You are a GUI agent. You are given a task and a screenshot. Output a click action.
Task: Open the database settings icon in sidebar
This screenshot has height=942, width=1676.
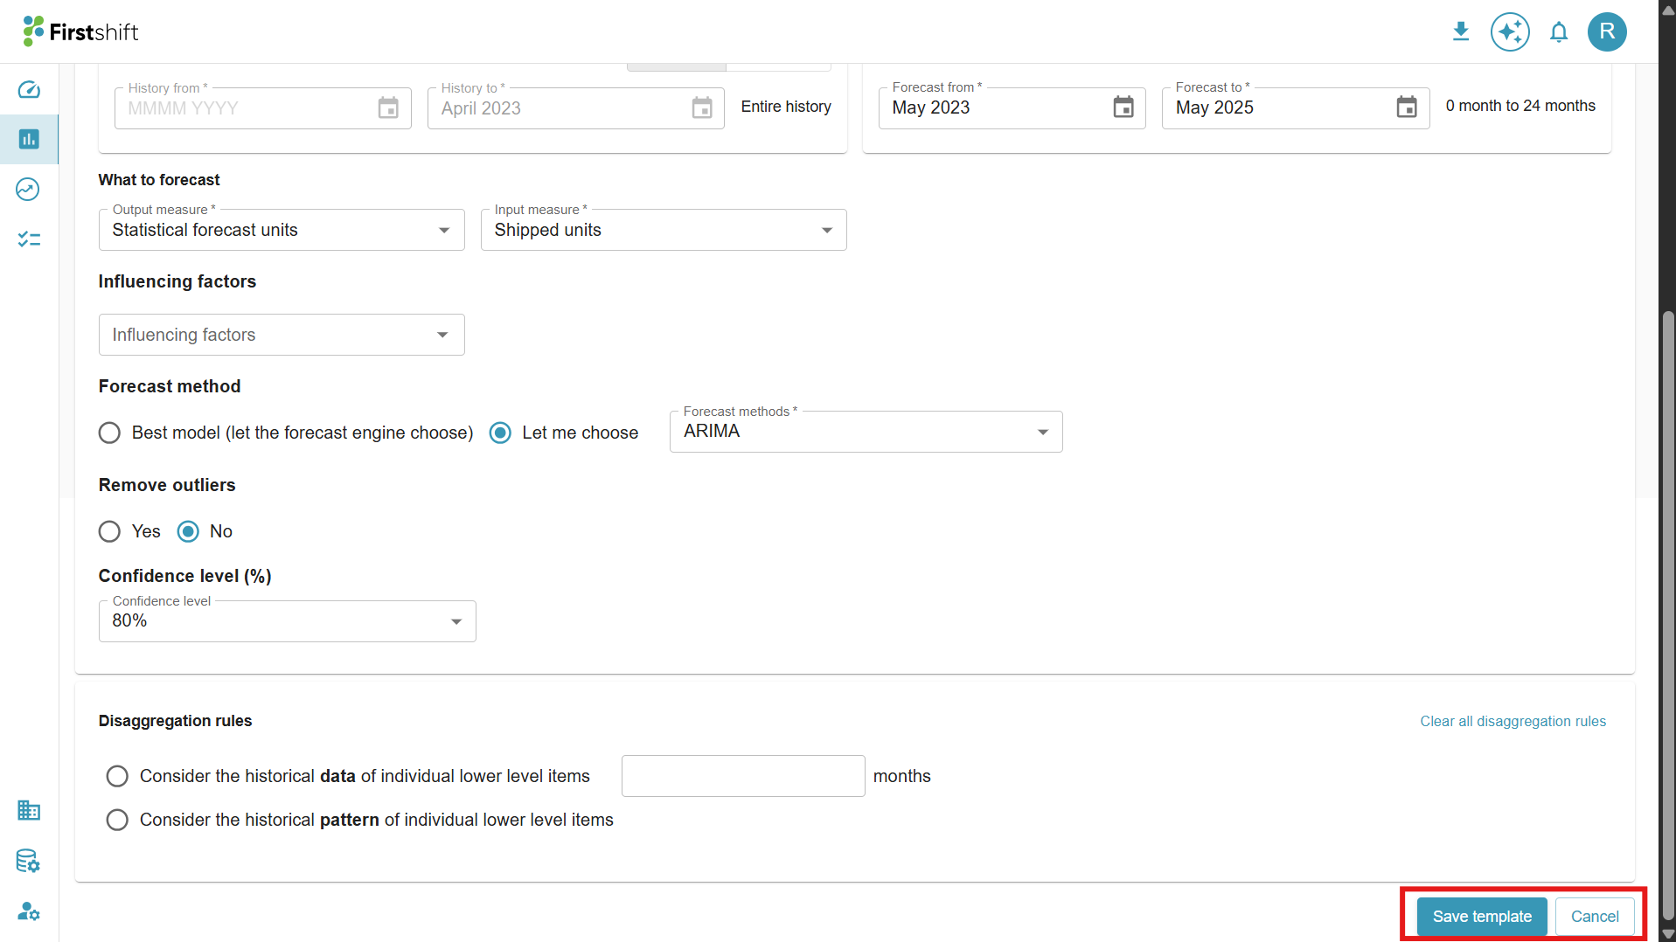point(29,861)
